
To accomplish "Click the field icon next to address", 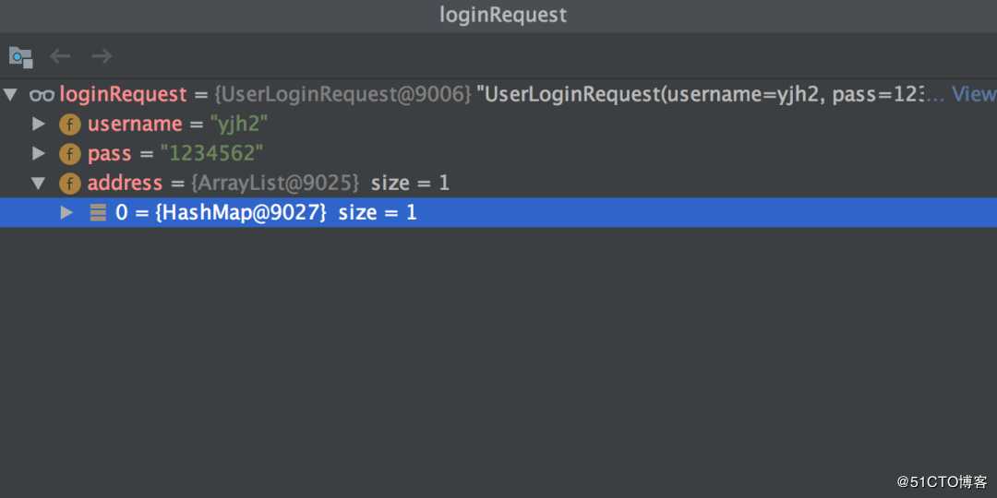I will tap(69, 183).
